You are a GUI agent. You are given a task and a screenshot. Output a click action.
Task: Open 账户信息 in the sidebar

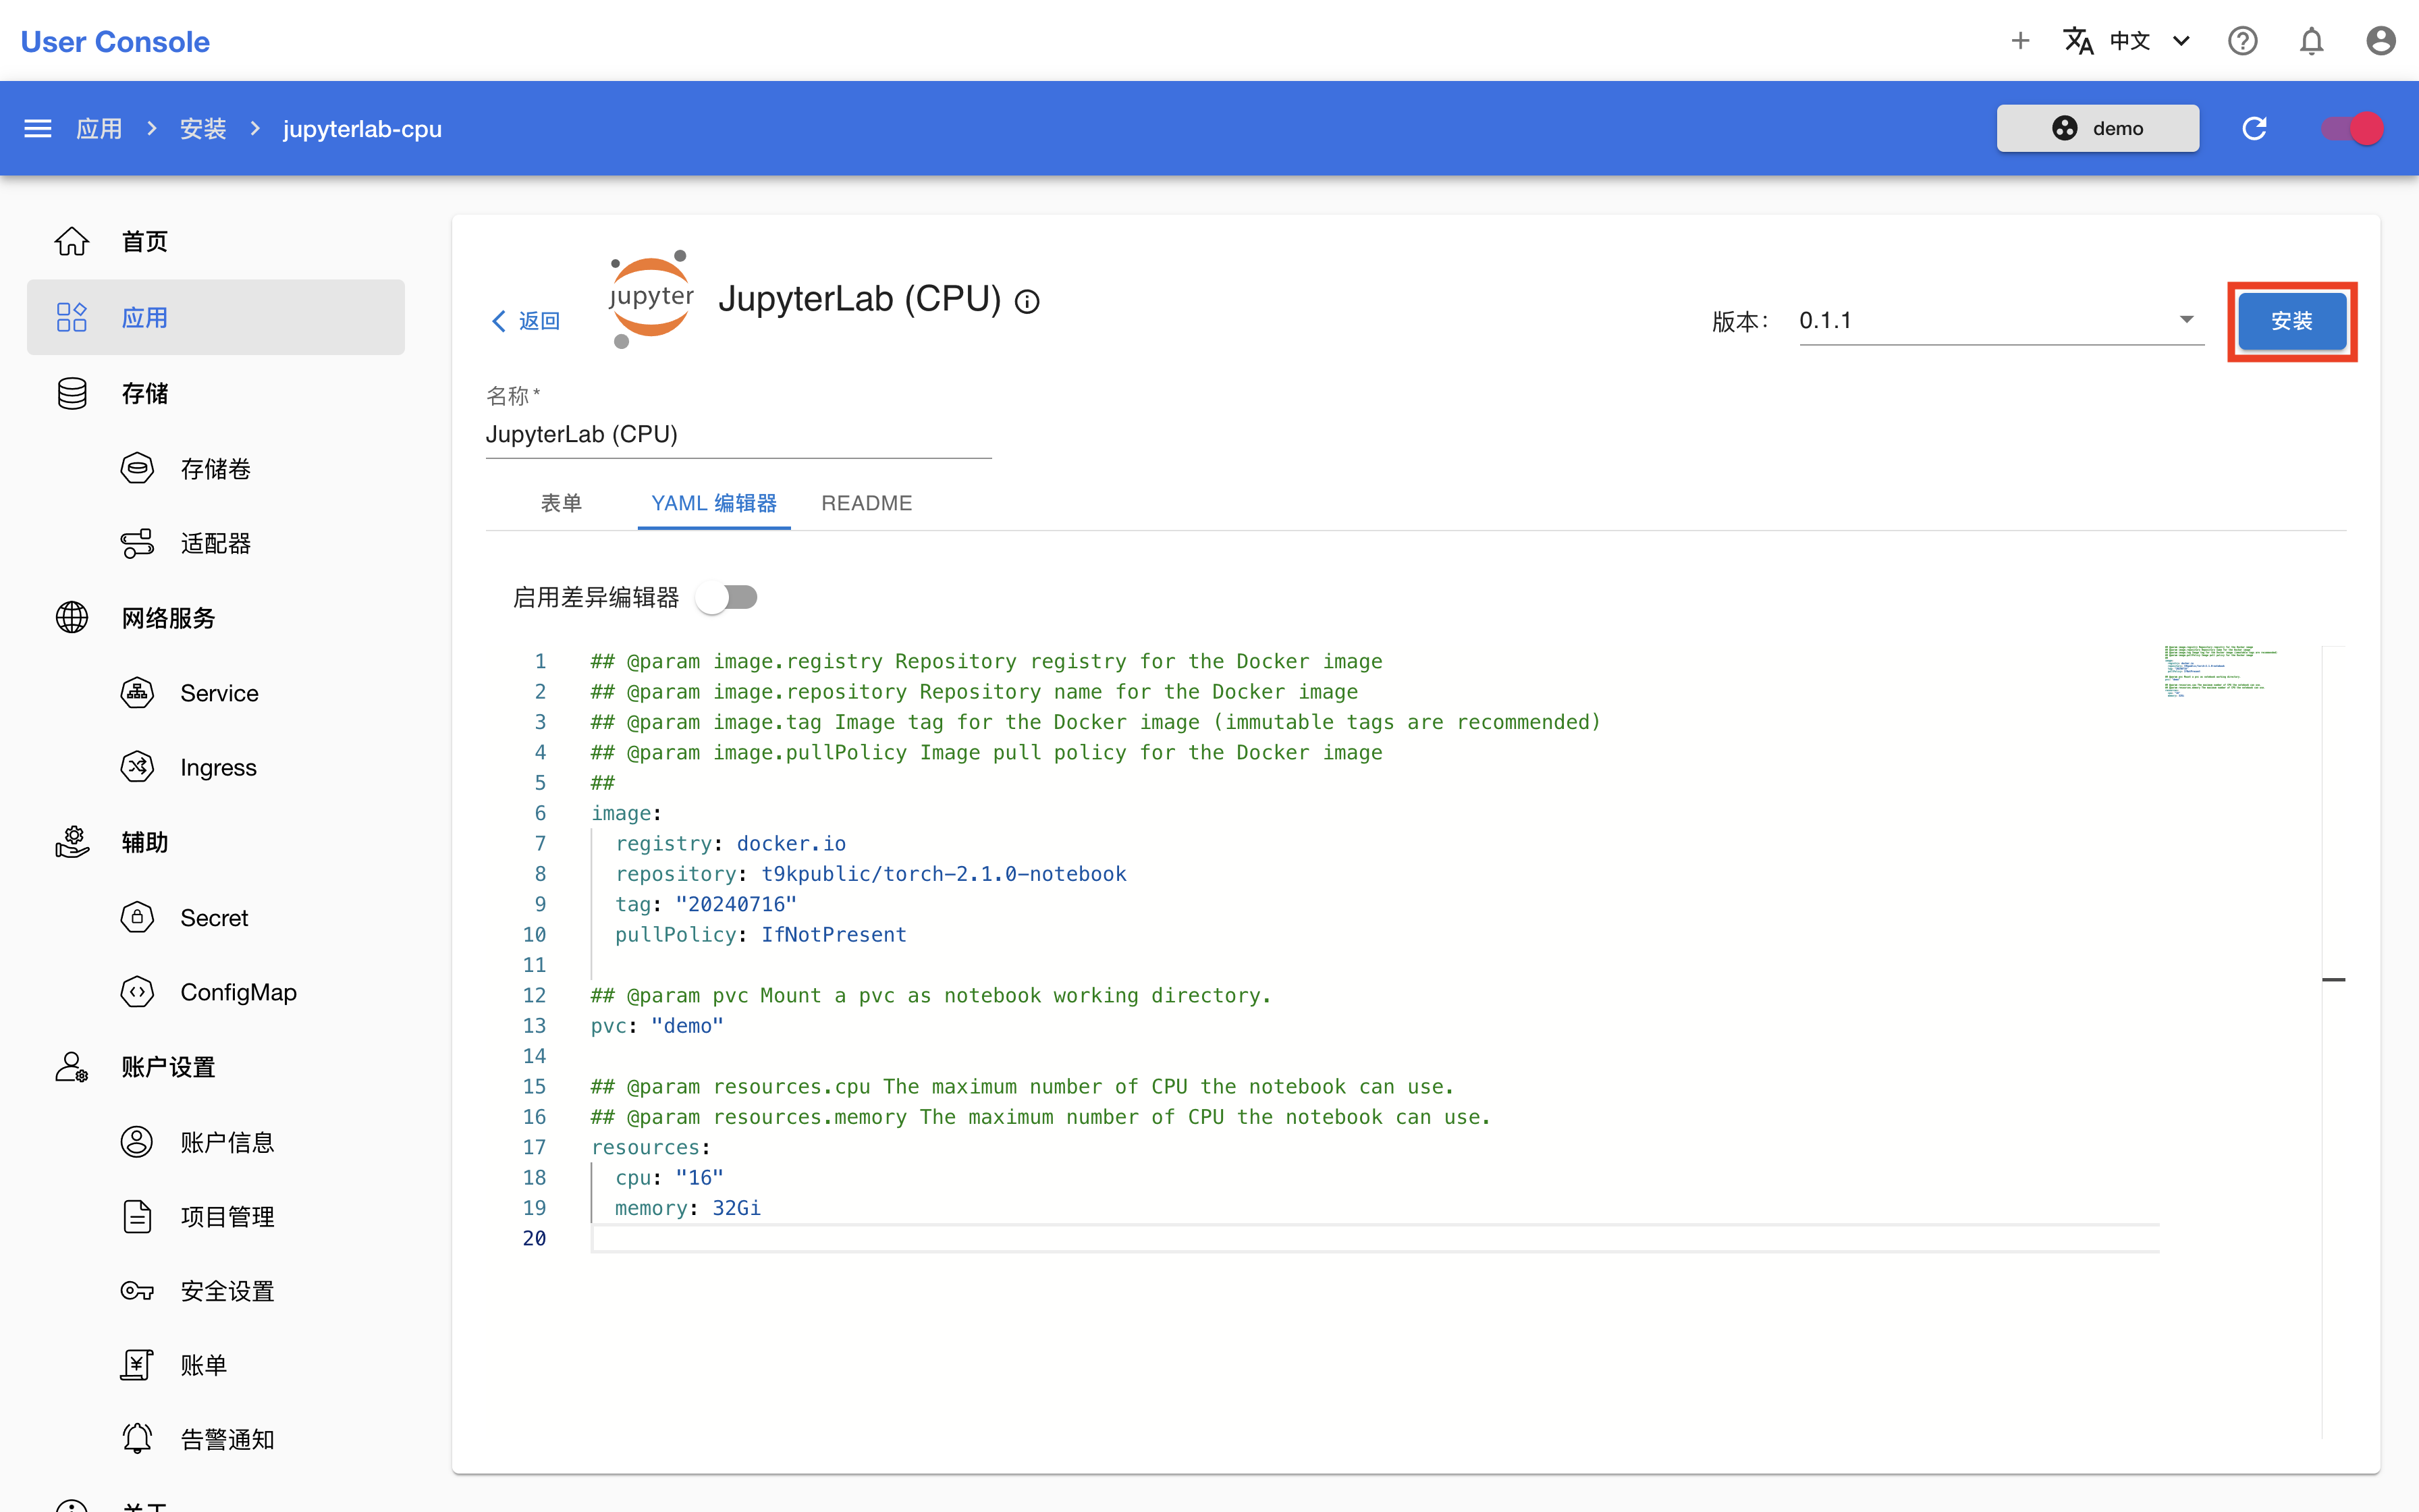216,1142
